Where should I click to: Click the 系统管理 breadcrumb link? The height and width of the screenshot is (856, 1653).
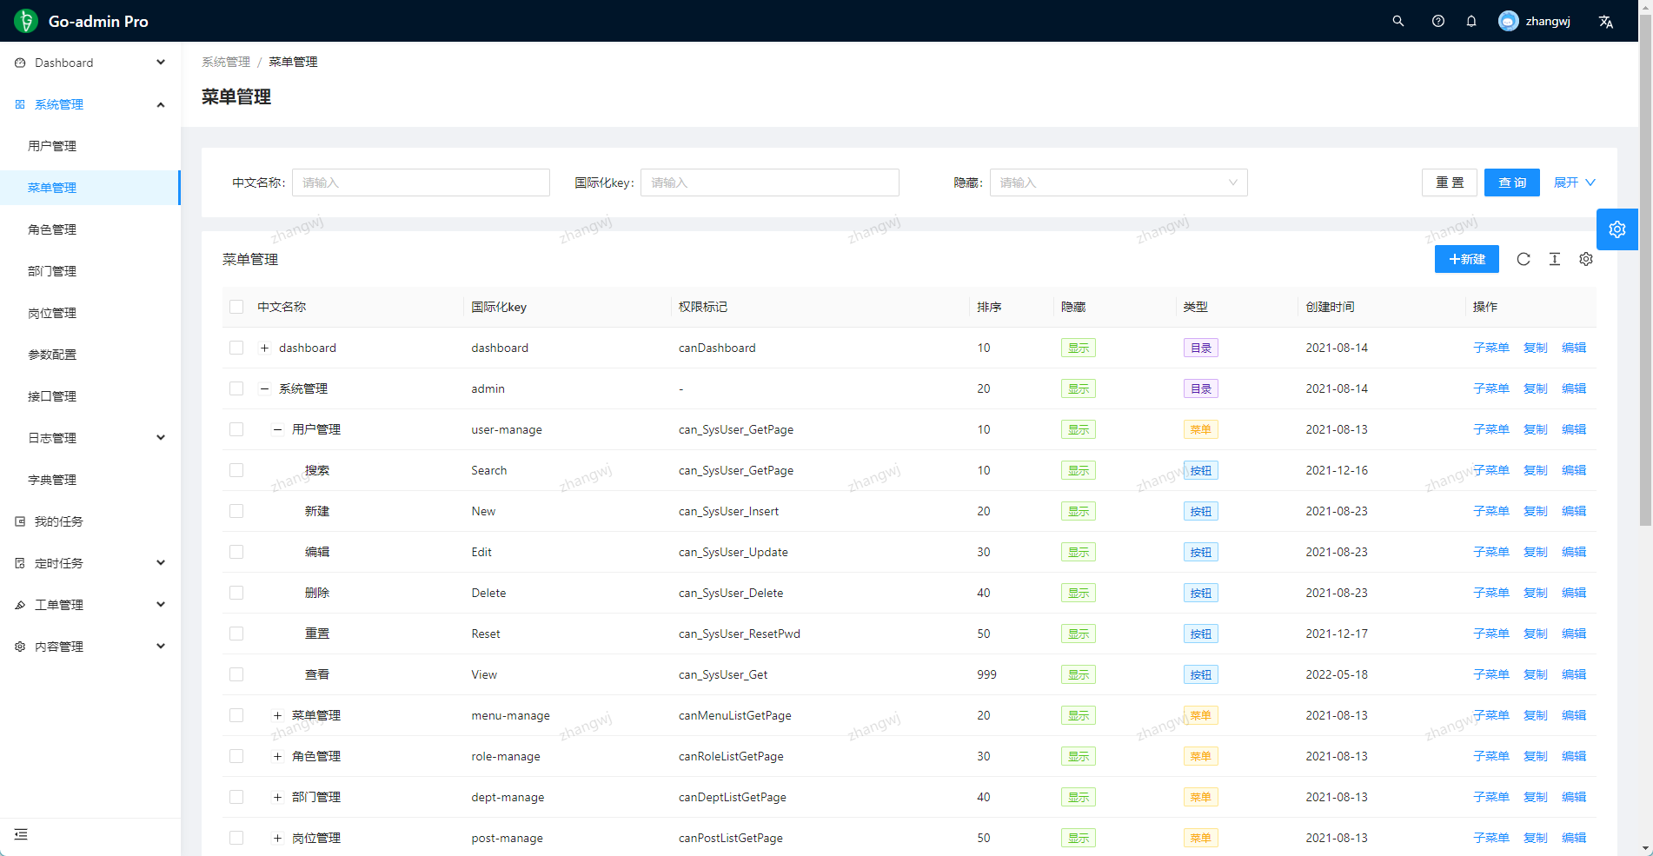[226, 62]
